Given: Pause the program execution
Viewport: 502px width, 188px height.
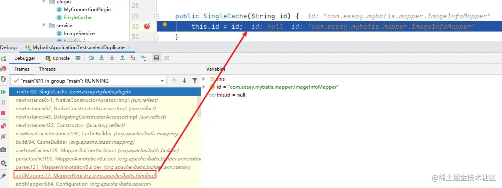Looking at the screenshot, I should tap(3, 102).
